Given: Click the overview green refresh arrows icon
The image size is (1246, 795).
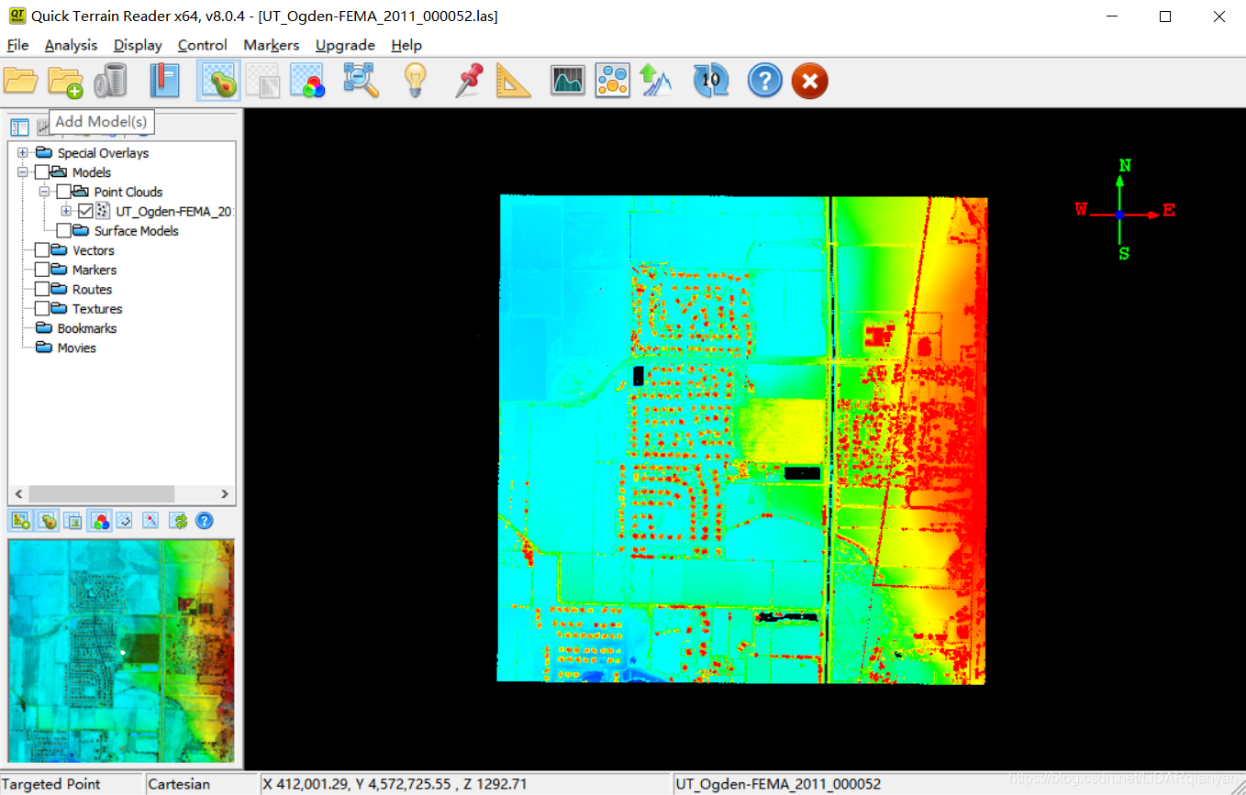Looking at the screenshot, I should tap(179, 521).
